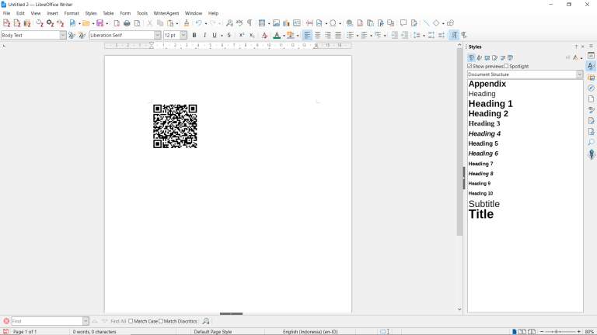Open Find field history dropdown
This screenshot has height=335, width=597.
tap(86, 321)
